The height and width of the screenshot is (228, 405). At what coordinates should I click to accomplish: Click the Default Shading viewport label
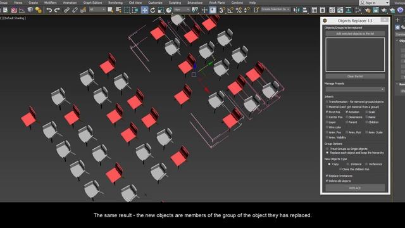click(15, 18)
